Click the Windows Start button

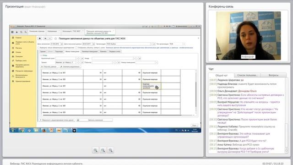13,130
